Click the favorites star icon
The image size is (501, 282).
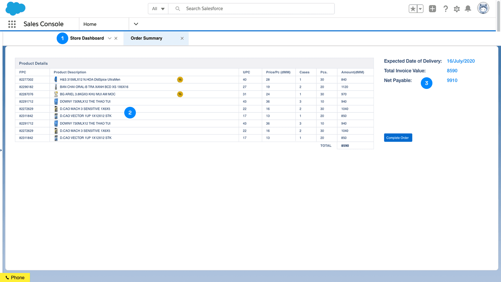pos(413,9)
